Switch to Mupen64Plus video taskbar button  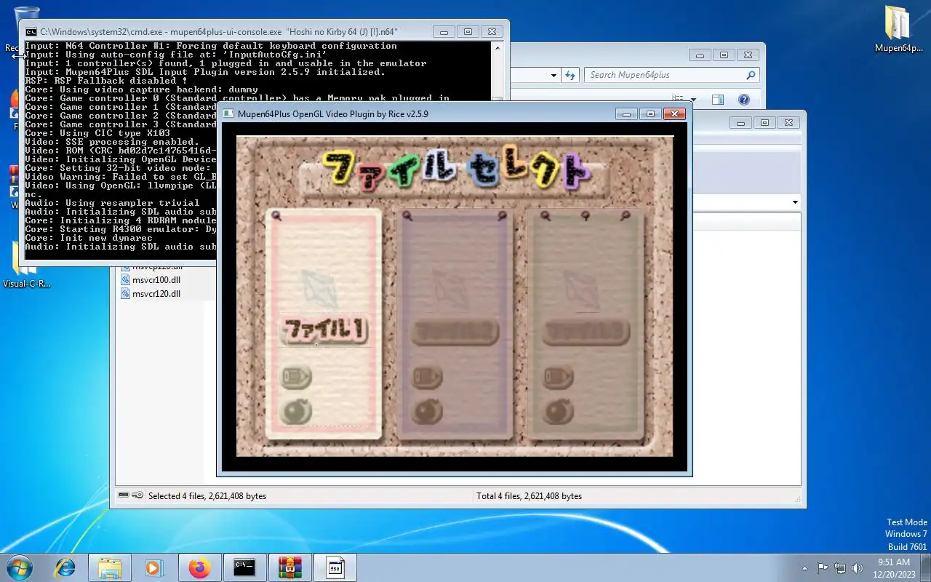pos(335,567)
